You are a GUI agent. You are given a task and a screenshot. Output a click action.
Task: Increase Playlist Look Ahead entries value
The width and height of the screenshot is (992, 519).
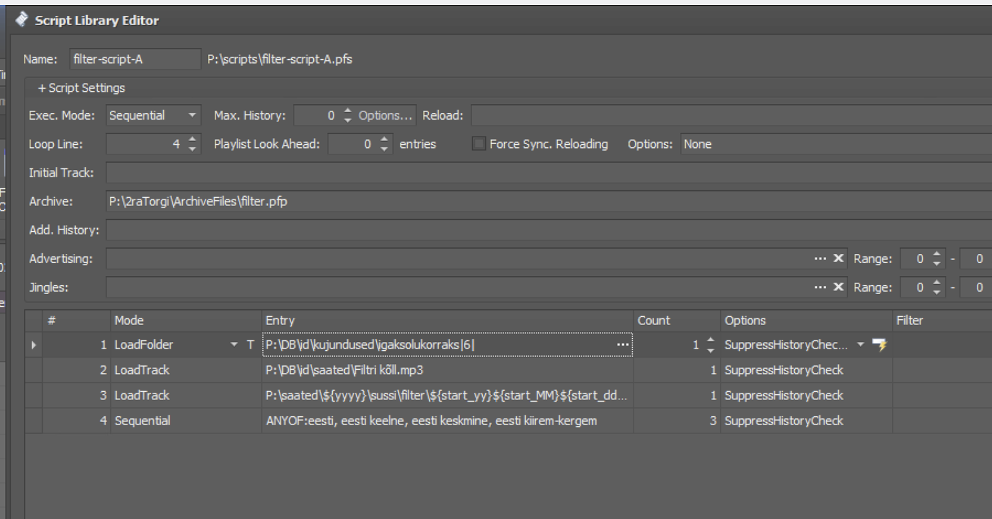click(384, 140)
